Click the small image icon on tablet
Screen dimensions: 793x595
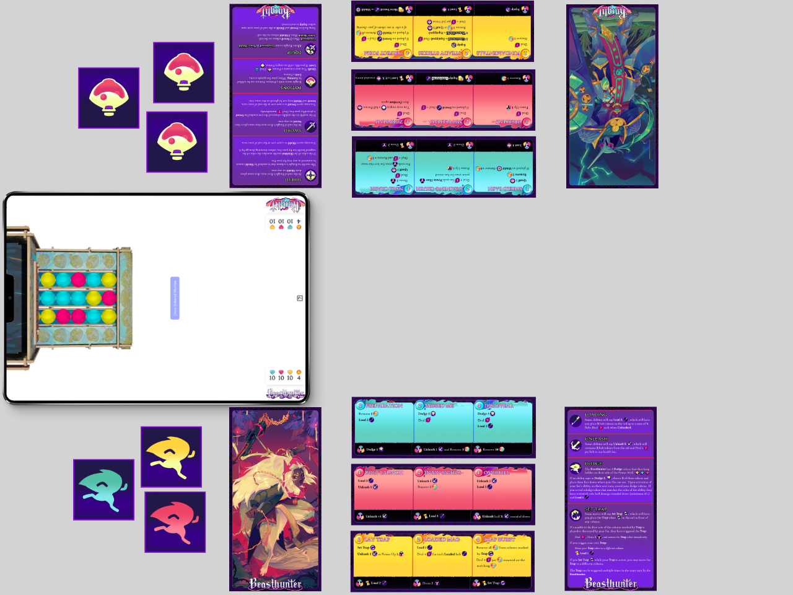coord(300,298)
